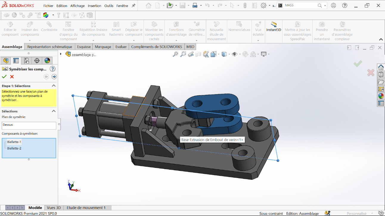This screenshot has width=385, height=216.
Task: Switch to the Evaluer tab
Action: pos(121,47)
